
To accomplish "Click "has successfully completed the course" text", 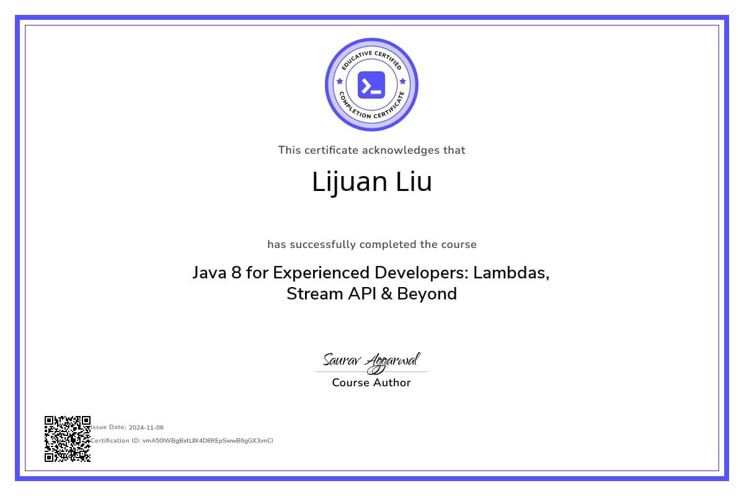I will tap(372, 244).
